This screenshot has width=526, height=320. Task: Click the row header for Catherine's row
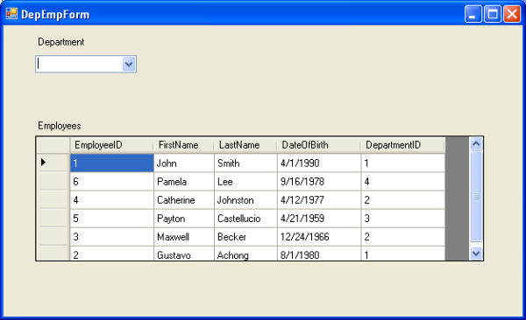tap(53, 200)
